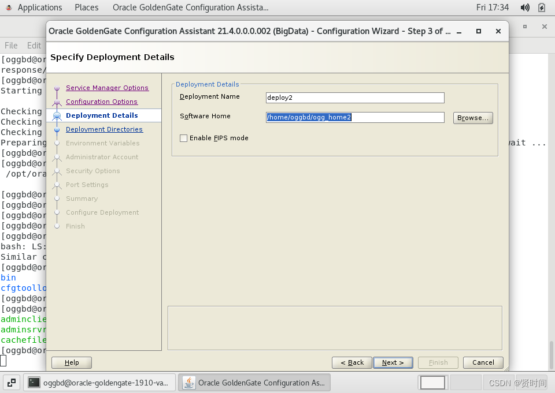Click into the Software Home path field
Screen dimensions: 555x393
pyautogui.click(x=355, y=117)
